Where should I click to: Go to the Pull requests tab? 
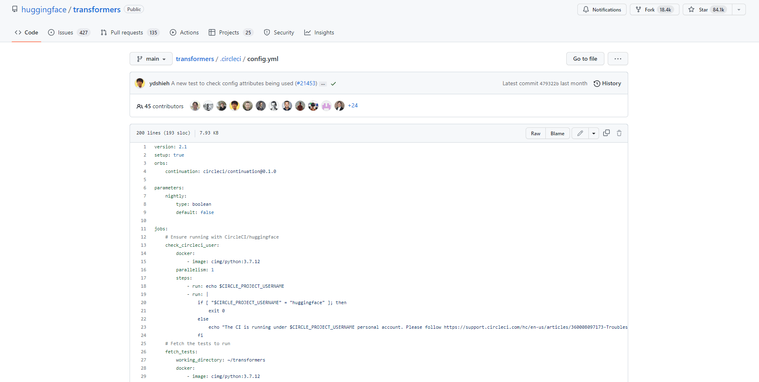click(x=130, y=32)
